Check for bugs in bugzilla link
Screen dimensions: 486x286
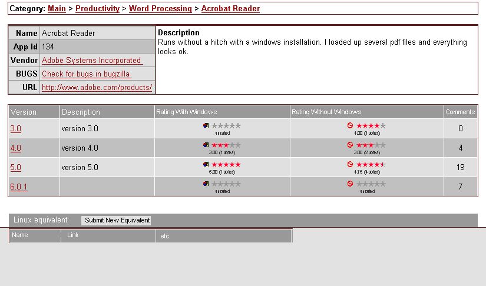pos(86,74)
